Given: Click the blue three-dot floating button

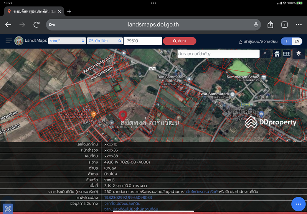Looking at the screenshot, I should [299, 204].
